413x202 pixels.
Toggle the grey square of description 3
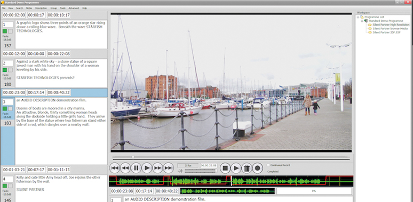(x=10, y=108)
